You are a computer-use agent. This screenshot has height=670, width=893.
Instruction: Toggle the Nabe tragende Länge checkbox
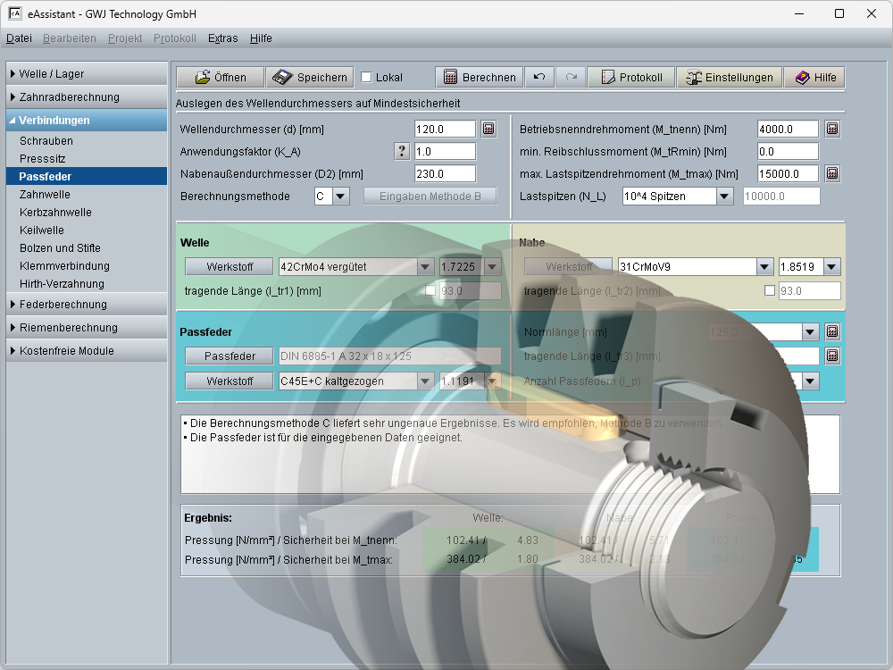tap(771, 290)
